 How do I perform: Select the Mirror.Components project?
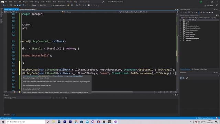coord(191,30)
